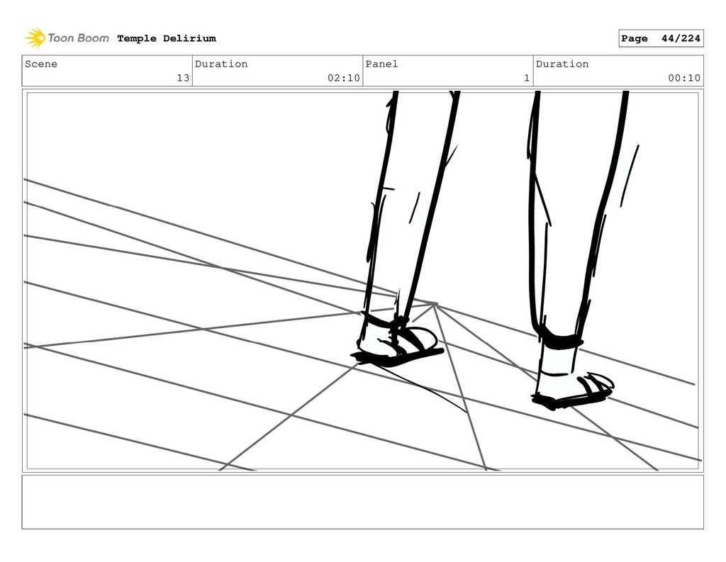Click the "Page 44/224" indicator box
This screenshot has width=726, height=562.
tap(661, 38)
